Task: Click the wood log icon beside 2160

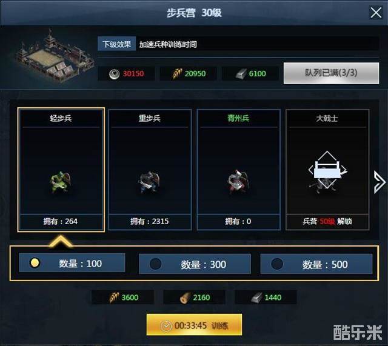Action: coord(186,298)
